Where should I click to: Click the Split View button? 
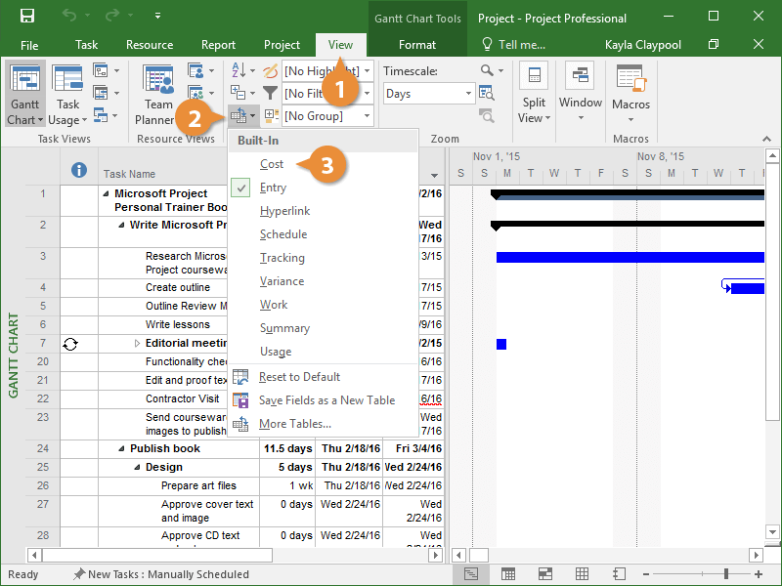[534, 96]
